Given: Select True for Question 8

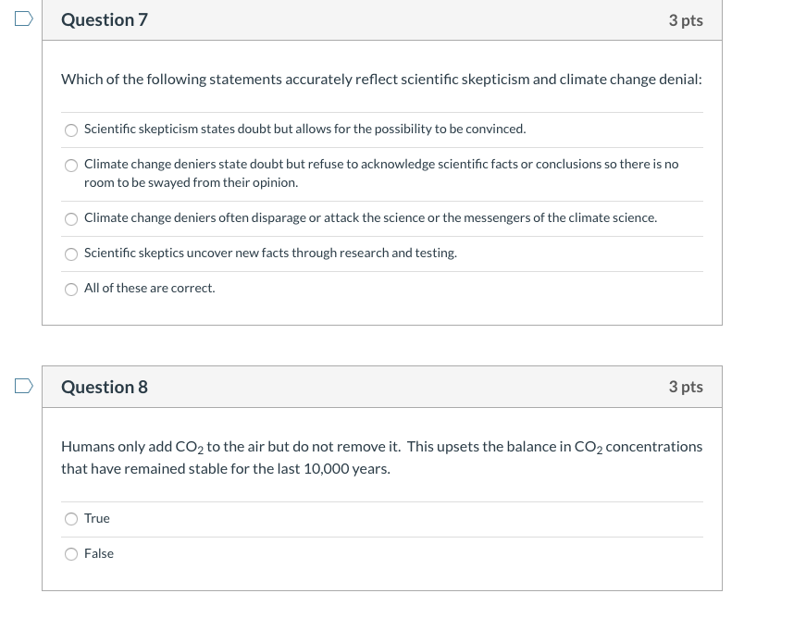Looking at the screenshot, I should [x=71, y=519].
